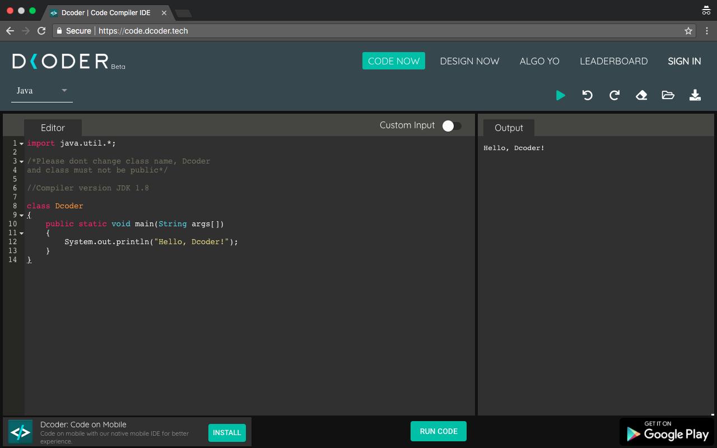
Task: Bookmark the page with the star icon
Action: [x=688, y=31]
